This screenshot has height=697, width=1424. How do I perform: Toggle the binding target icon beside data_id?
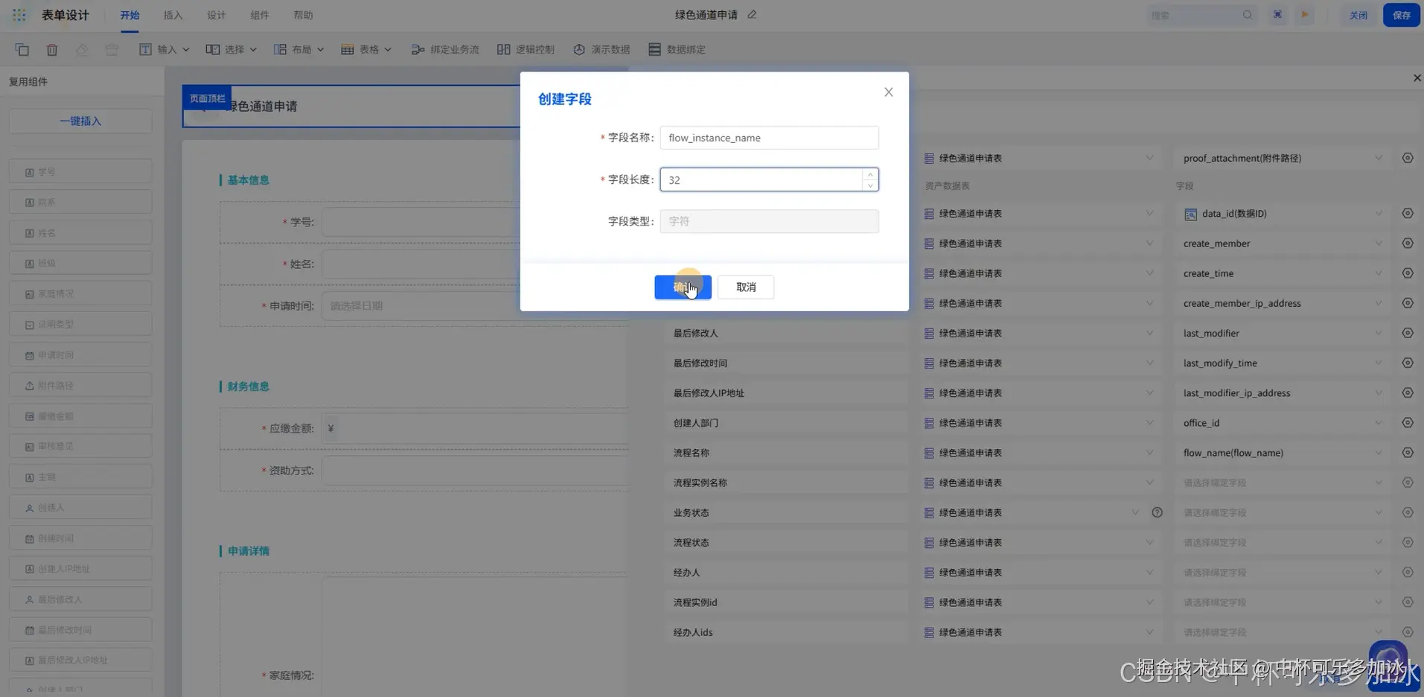click(1408, 213)
